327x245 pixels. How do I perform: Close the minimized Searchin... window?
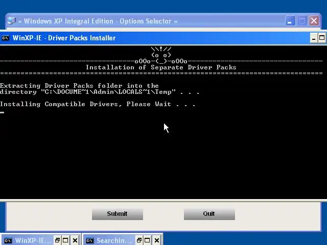coord(157,240)
